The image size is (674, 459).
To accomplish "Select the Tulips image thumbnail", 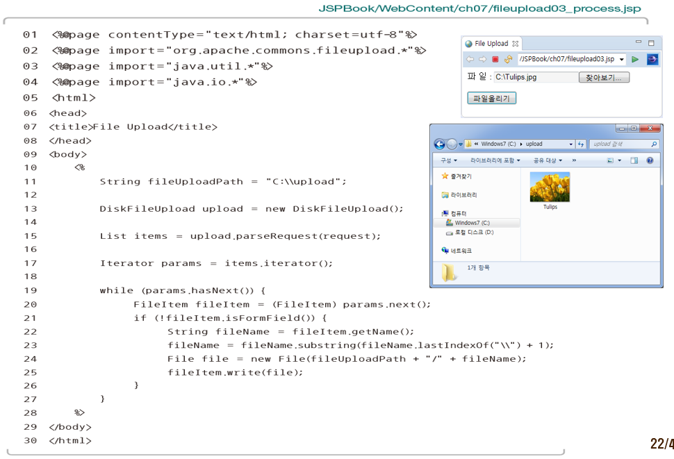I will pos(550,187).
